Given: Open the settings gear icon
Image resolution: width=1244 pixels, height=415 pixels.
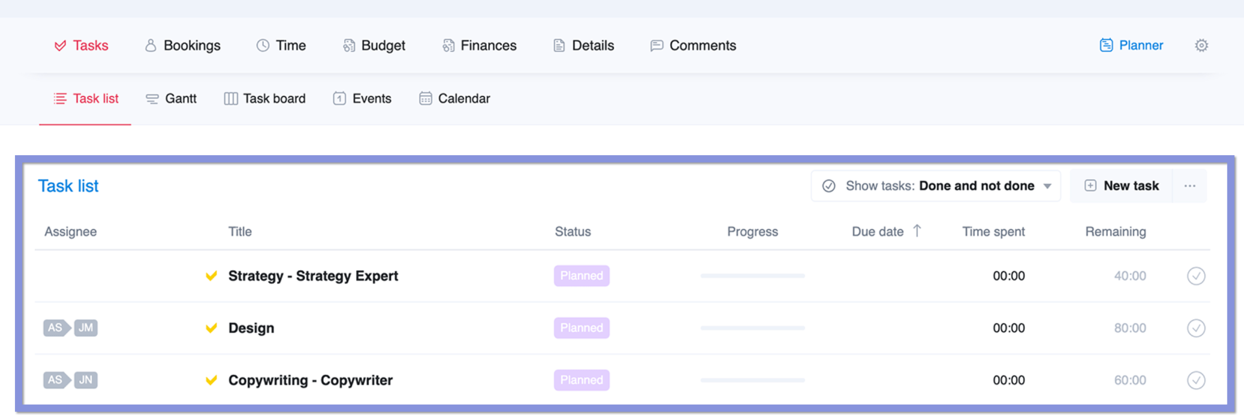Looking at the screenshot, I should point(1201,46).
